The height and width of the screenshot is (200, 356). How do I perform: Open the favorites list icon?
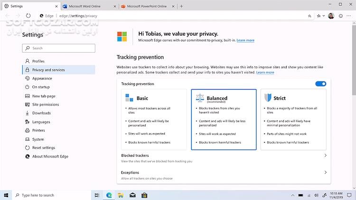pos(319,16)
